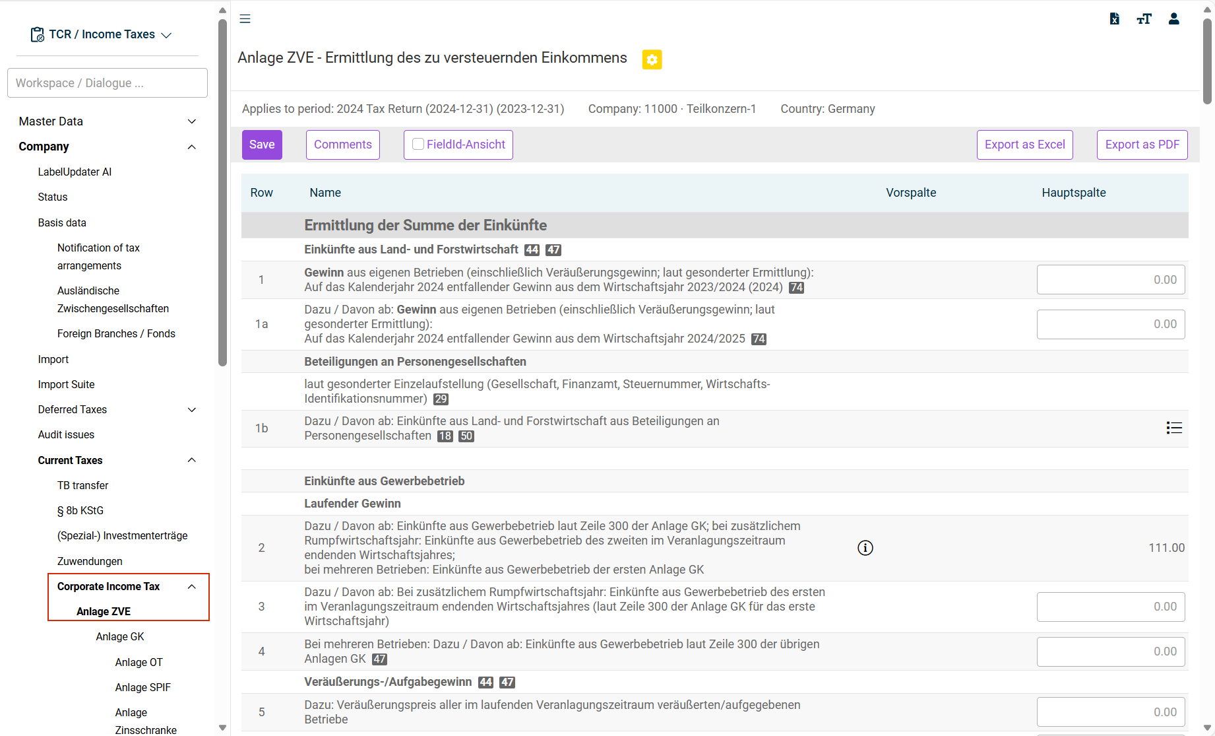Click the Excel export icon in header
Viewport: 1215px width, 736px height.
(1114, 18)
